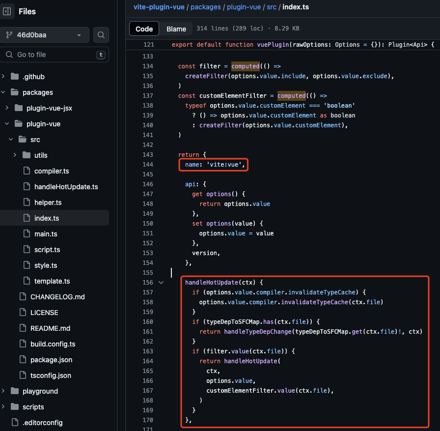Open package.json in file tree
Viewport: 440px width, 431px height.
[x=52, y=360]
